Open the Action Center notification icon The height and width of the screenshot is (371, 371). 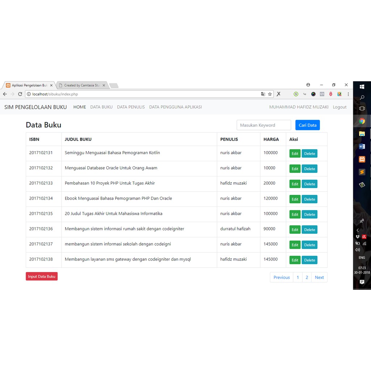362,282
